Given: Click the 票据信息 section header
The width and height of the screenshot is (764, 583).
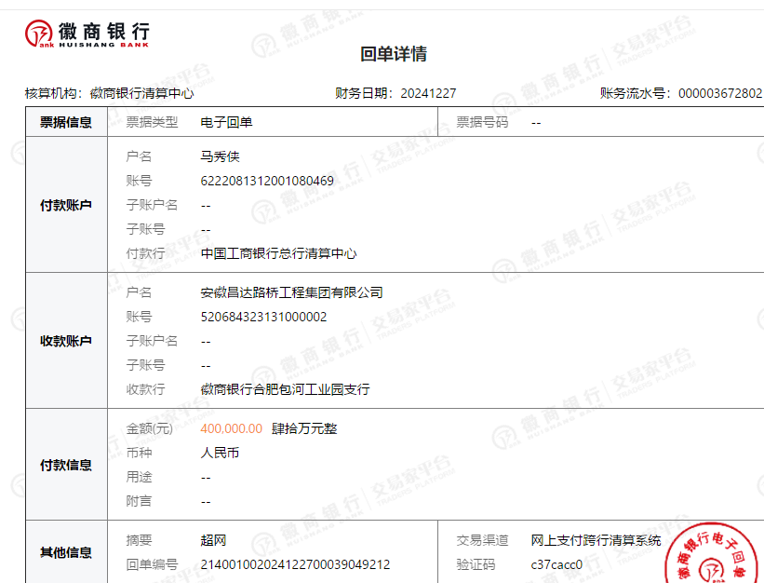Looking at the screenshot, I should point(66,122).
